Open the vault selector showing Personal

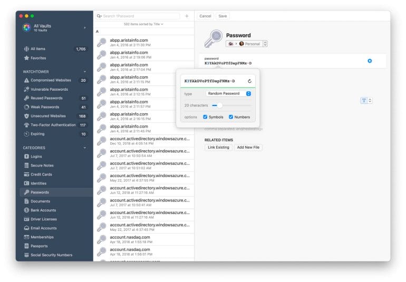pos(247,44)
